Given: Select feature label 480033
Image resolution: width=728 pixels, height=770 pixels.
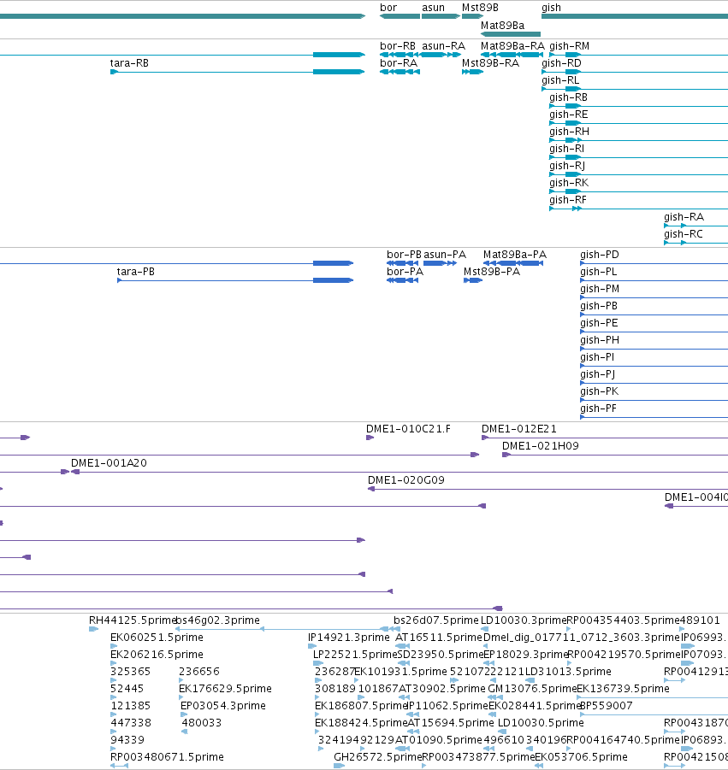Looking at the screenshot, I should click(202, 723).
